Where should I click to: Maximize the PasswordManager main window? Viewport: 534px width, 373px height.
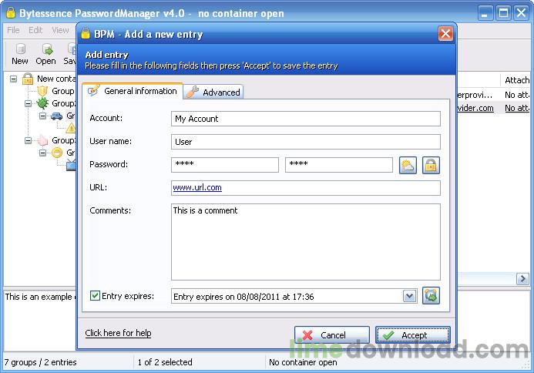click(x=503, y=13)
